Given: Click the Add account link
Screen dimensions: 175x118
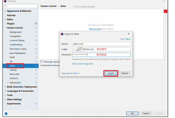Looking at the screenshot, I should click(95, 29).
